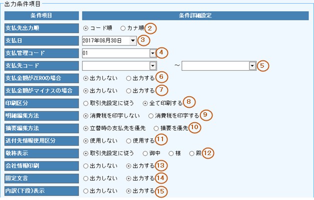Choose 取引先設定に従う for 印刷区分
The image size is (314, 200).
pyautogui.click(x=85, y=103)
